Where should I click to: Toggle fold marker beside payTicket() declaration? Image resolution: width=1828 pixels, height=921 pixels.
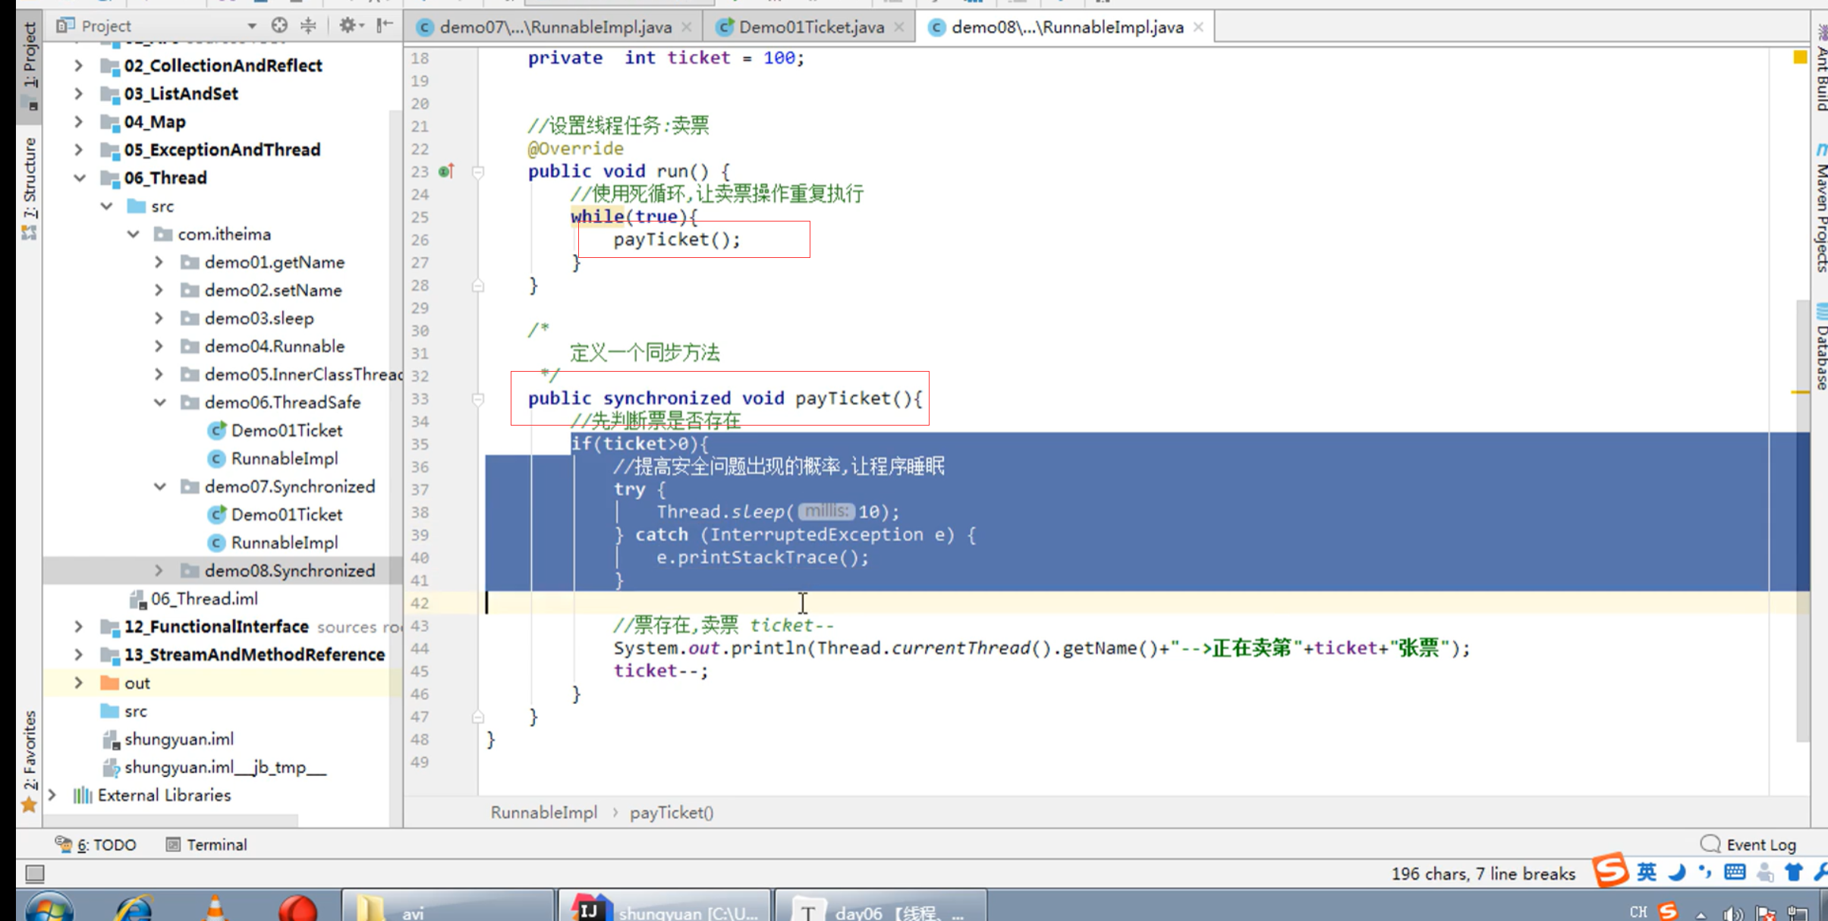pyautogui.click(x=478, y=399)
